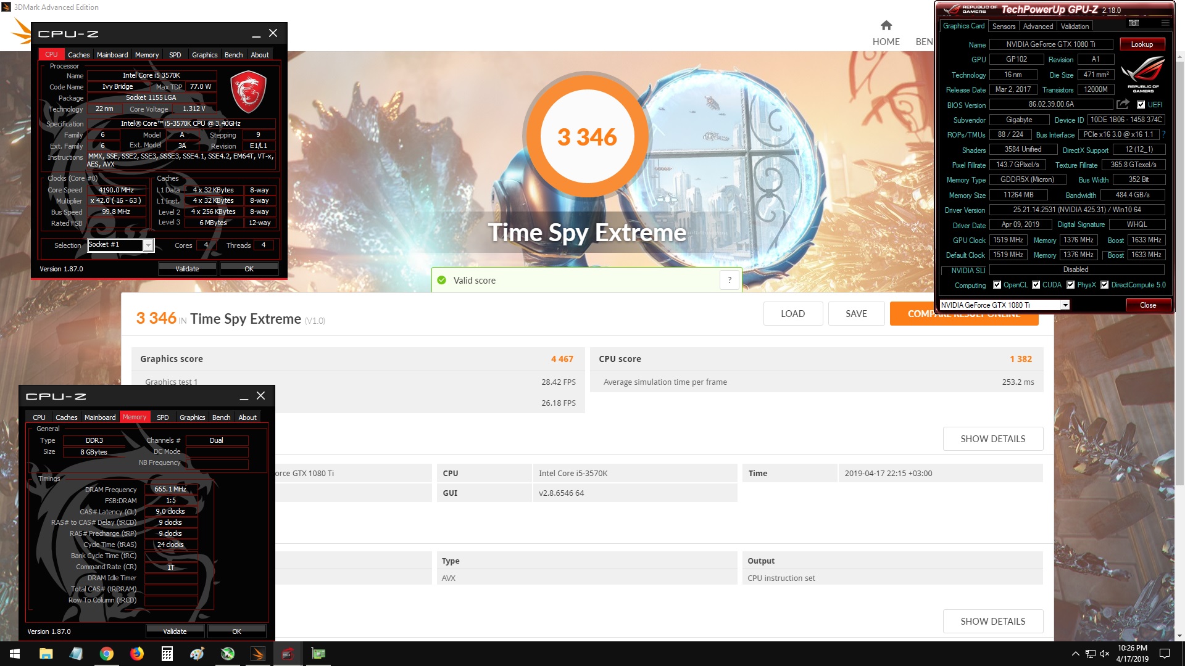The width and height of the screenshot is (1185, 666).
Task: Toggle the OpenCL checkbox in GPU-Z
Action: pyautogui.click(x=997, y=285)
